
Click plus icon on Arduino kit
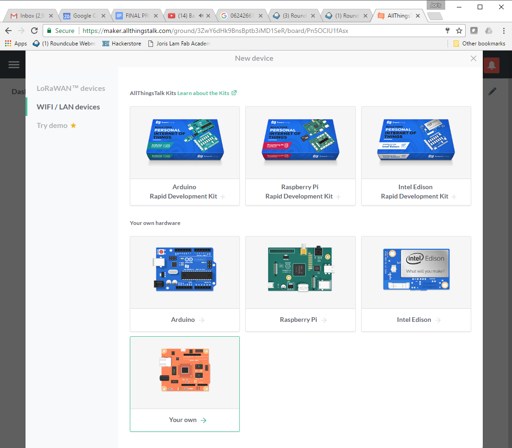coord(223,197)
